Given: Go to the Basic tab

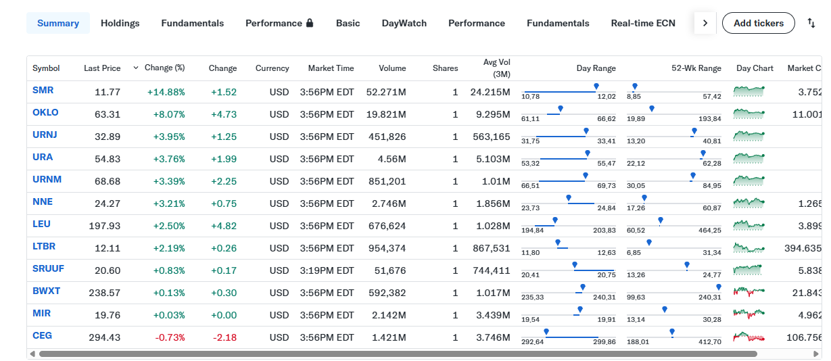Looking at the screenshot, I should (348, 23).
